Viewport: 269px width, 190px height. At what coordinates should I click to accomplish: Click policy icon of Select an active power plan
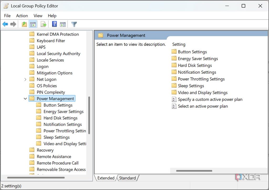[174, 106]
